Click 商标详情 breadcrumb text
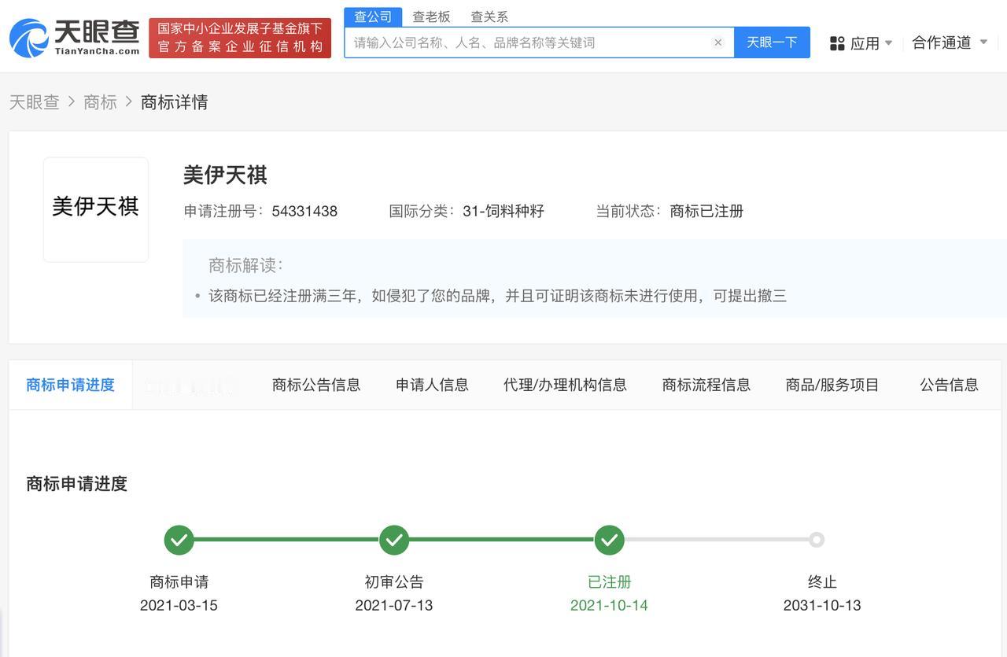 (x=174, y=102)
